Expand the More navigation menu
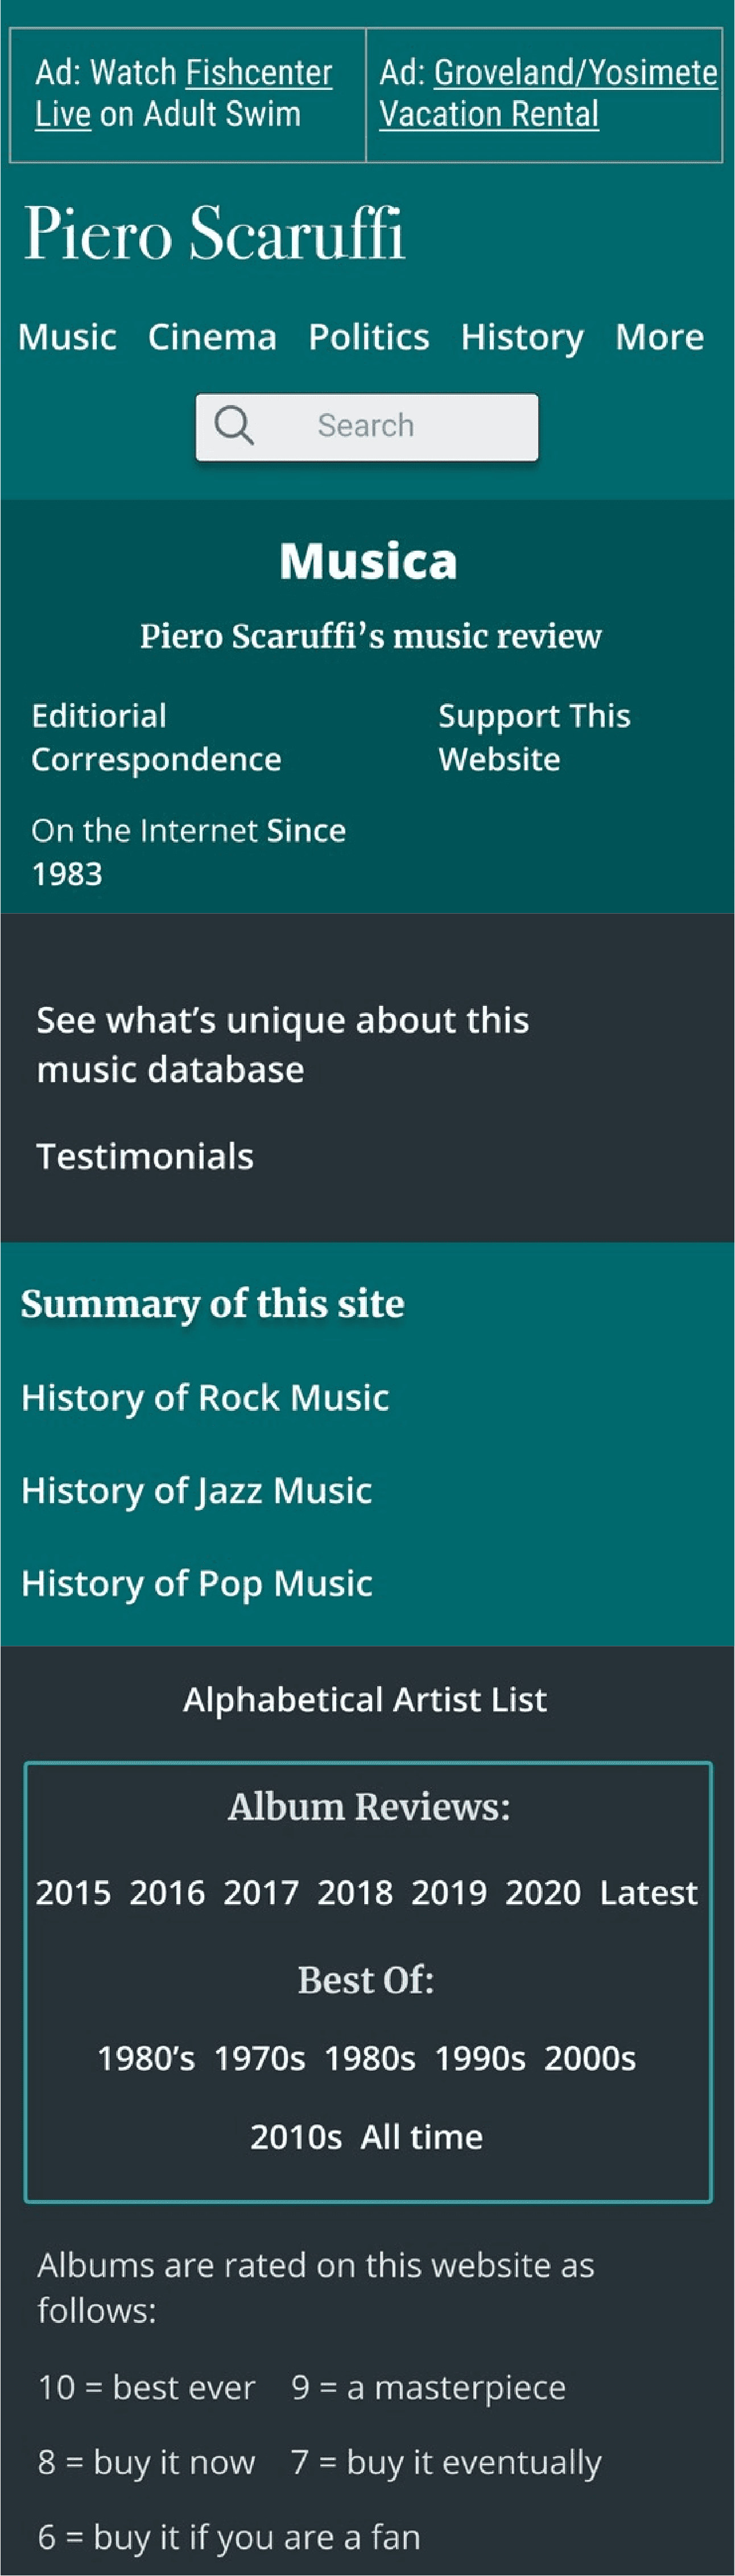 (659, 337)
